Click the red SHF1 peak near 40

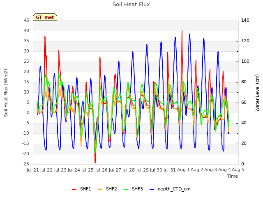pyautogui.click(x=182, y=31)
